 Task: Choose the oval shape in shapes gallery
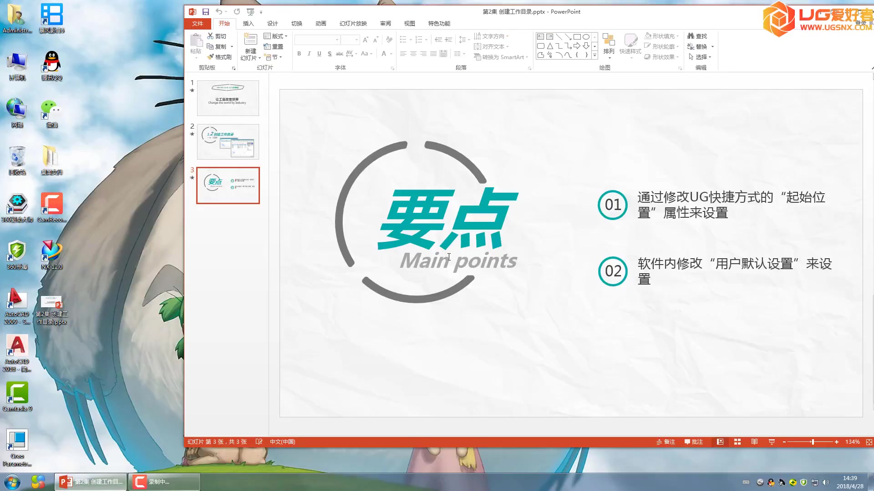pos(586,37)
